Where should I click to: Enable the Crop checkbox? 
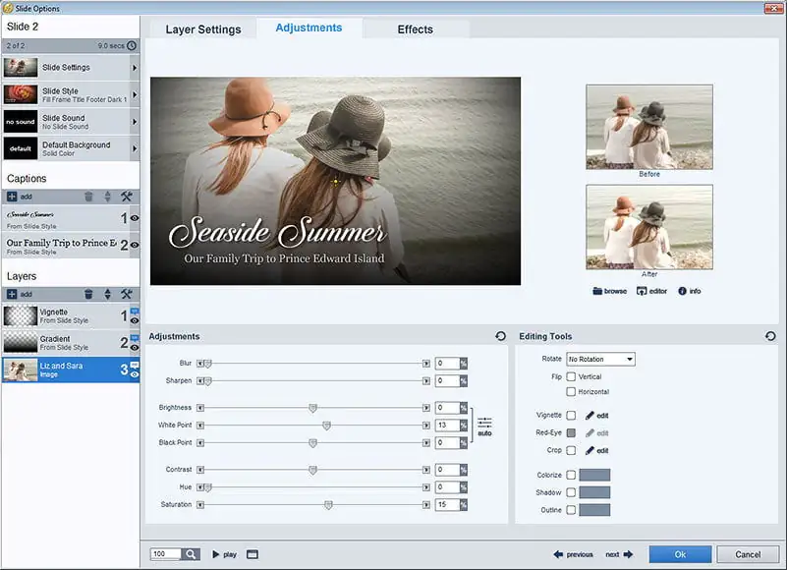click(x=571, y=450)
